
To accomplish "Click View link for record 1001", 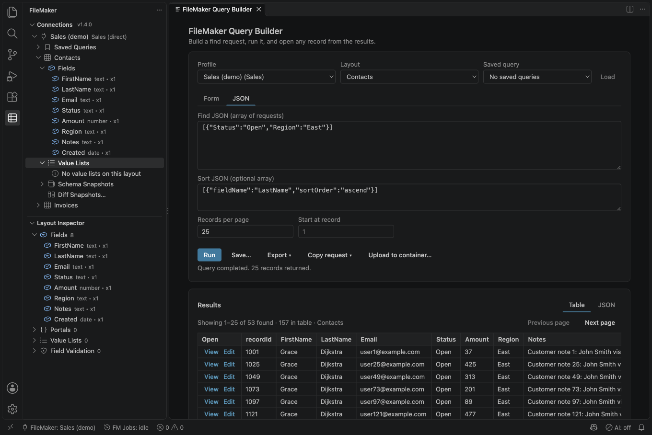I will click(x=211, y=352).
